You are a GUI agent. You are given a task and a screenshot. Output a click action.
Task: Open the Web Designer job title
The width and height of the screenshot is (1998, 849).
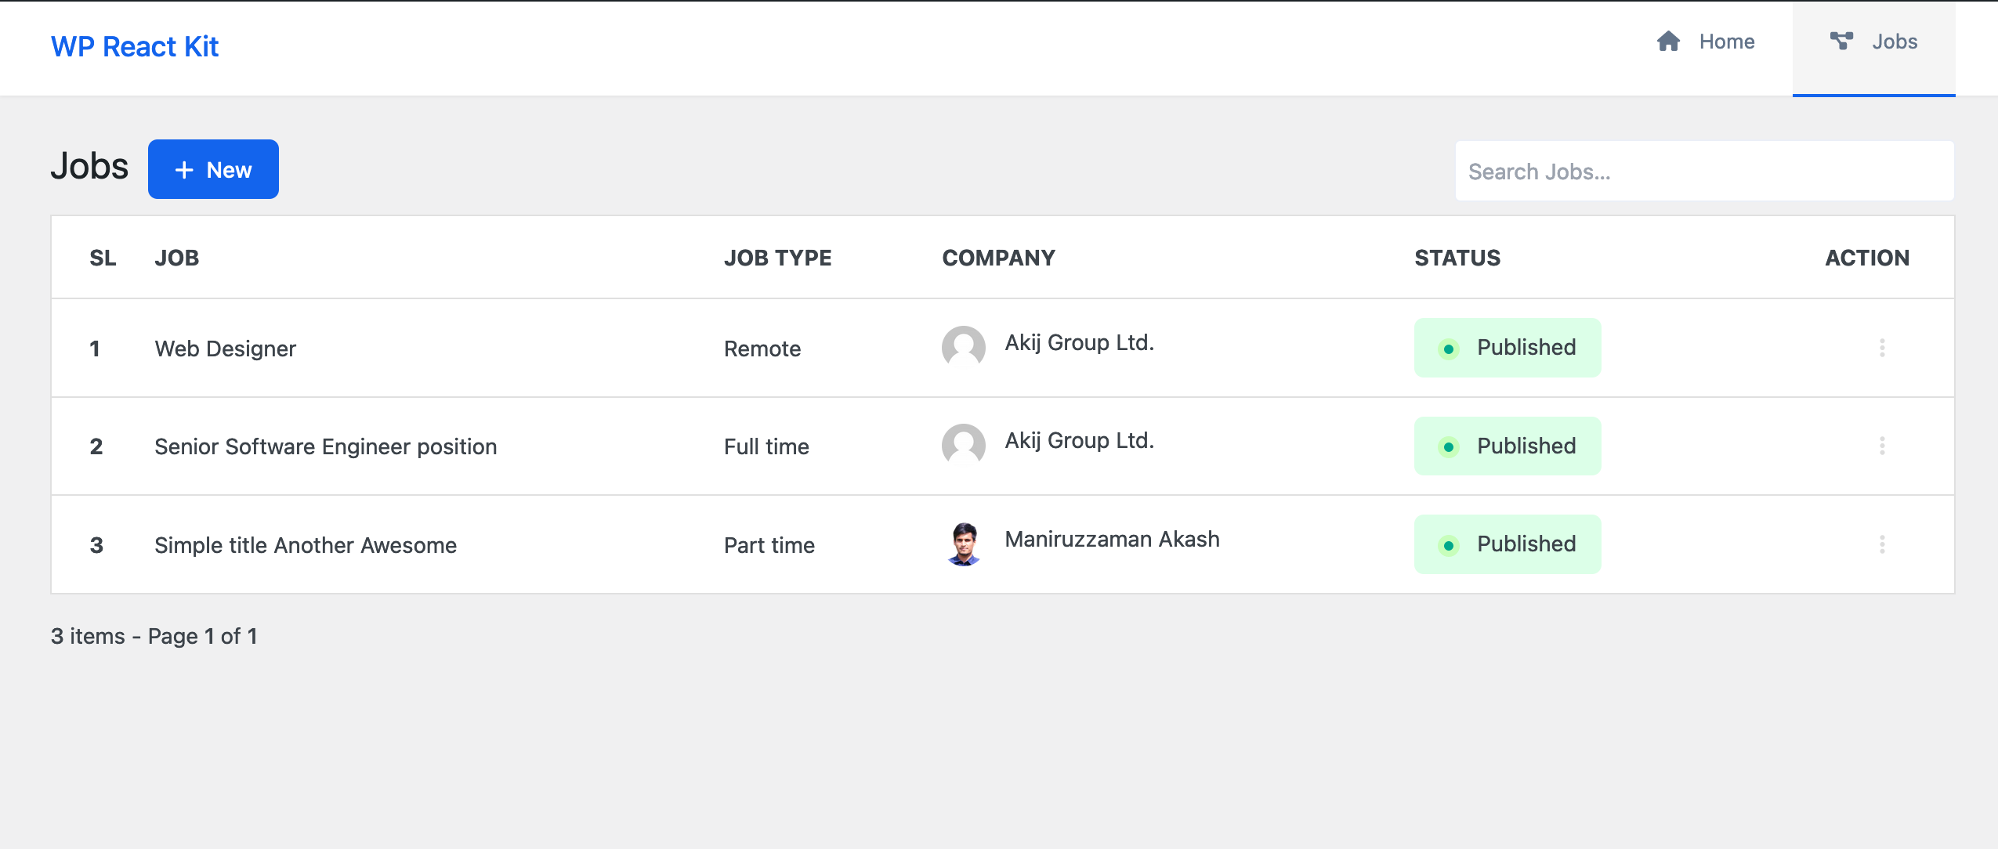[226, 349]
